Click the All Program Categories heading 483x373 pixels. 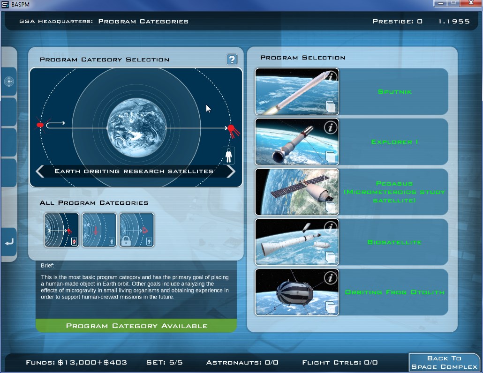pyautogui.click(x=94, y=203)
